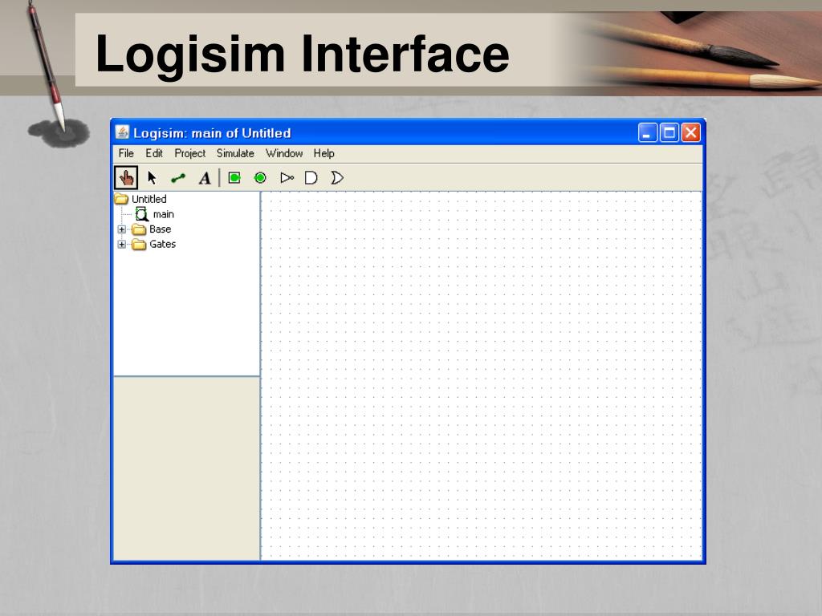The height and width of the screenshot is (616, 822).
Task: Select the 'main' circuit label
Action: point(164,214)
